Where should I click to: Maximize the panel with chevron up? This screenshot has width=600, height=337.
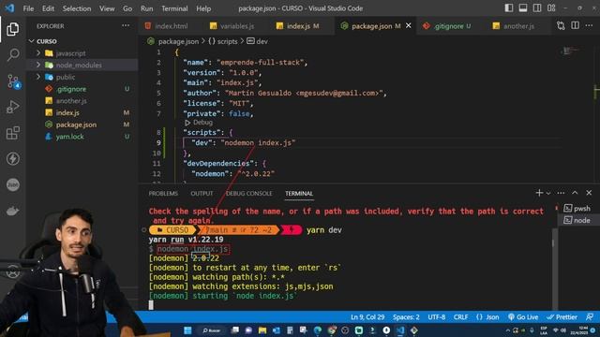(575, 193)
